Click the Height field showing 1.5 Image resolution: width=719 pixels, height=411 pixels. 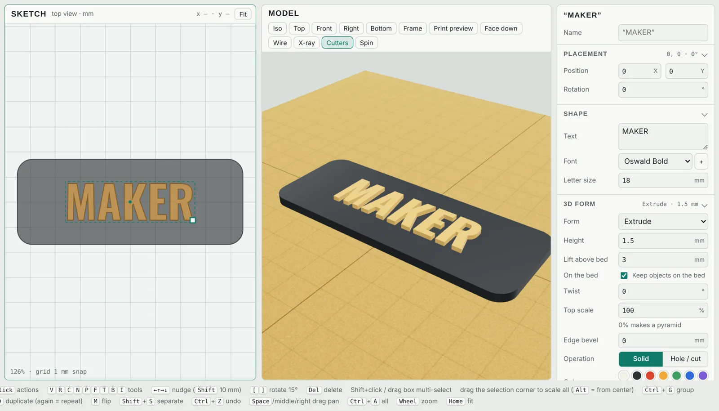663,241
